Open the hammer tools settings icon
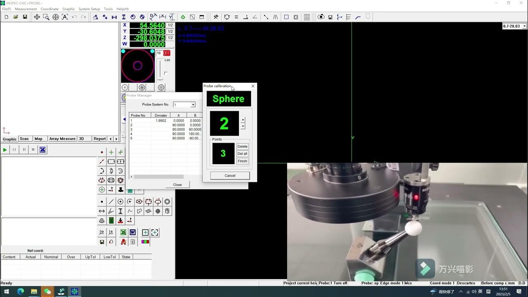Image resolution: width=528 pixels, height=297 pixels. (x=215, y=17)
